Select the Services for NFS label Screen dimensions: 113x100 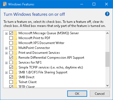click(x=30, y=62)
